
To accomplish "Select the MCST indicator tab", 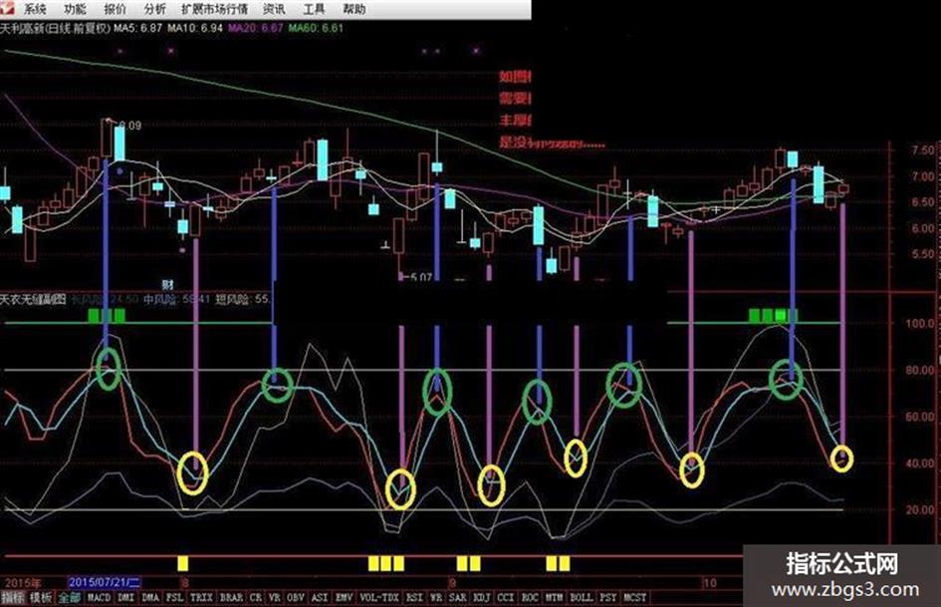I will point(635,597).
